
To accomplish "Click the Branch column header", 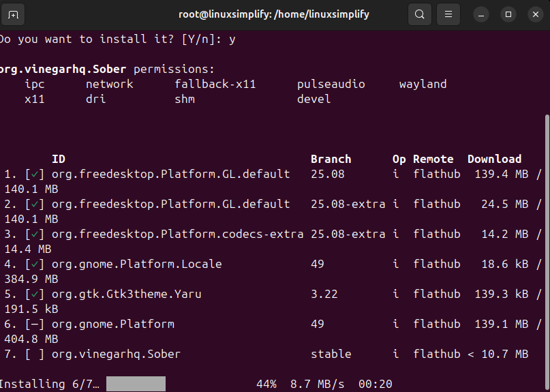I will [x=331, y=160].
